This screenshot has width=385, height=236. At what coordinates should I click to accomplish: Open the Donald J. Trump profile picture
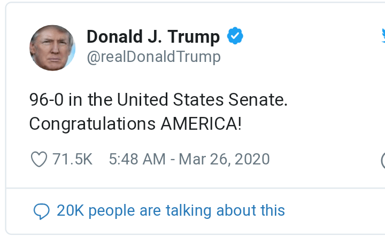[52, 48]
